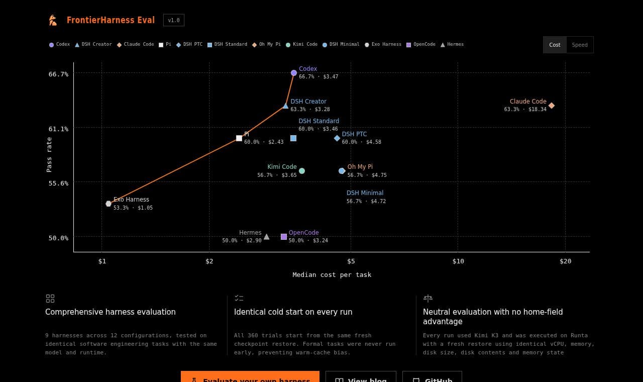Open the View blog link

click(x=361, y=378)
